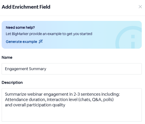Click the overall participation quality line

(x=35, y=105)
